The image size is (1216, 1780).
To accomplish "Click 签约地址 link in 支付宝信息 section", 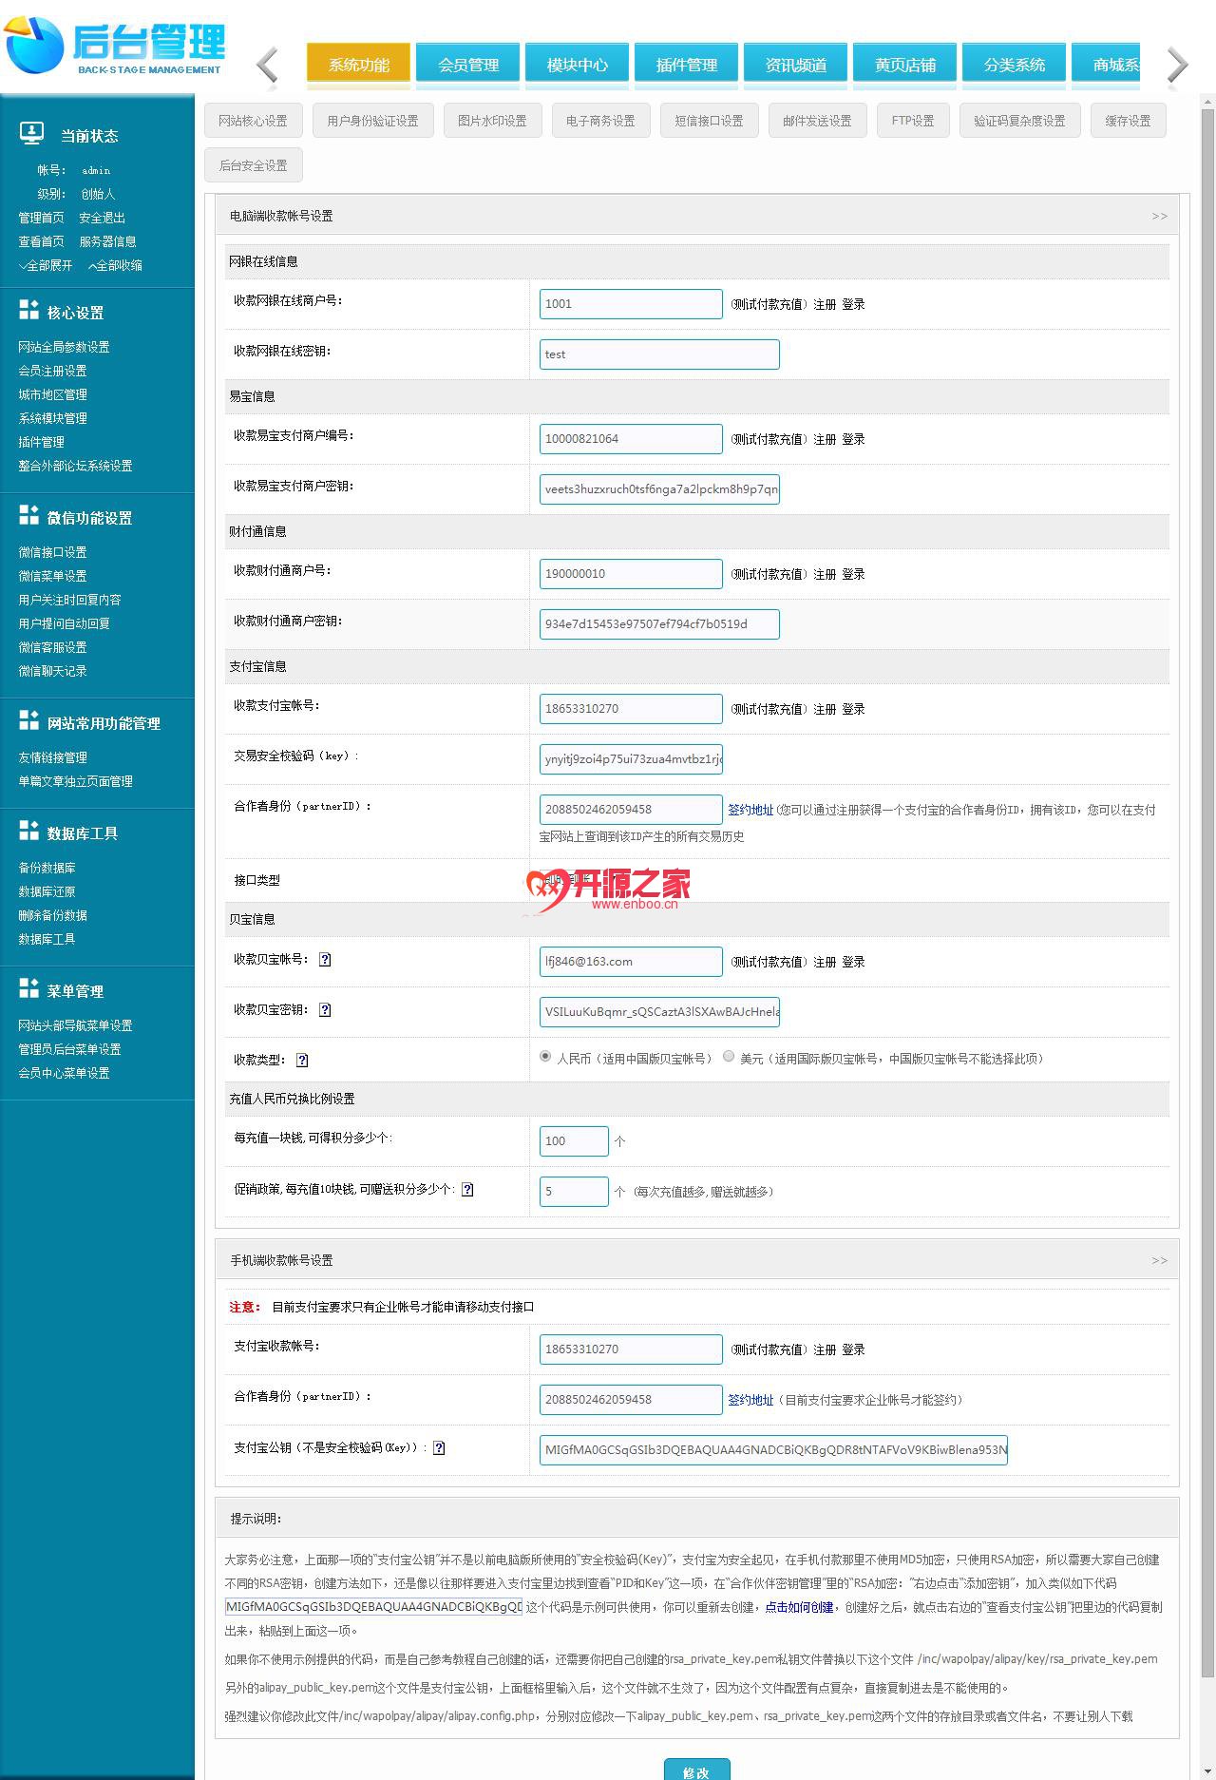I will point(750,811).
